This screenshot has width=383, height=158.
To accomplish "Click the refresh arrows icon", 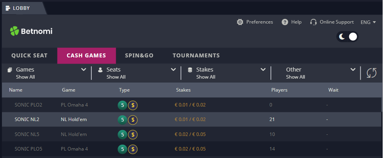I will point(372,73).
